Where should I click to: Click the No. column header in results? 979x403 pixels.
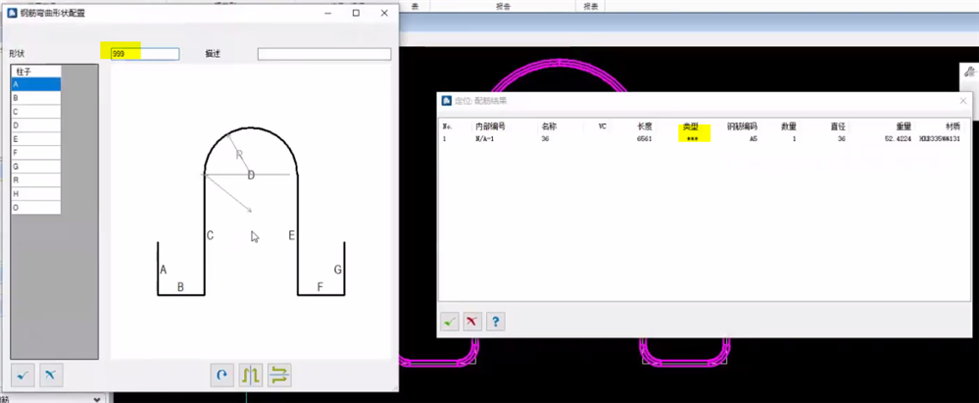pyautogui.click(x=447, y=126)
